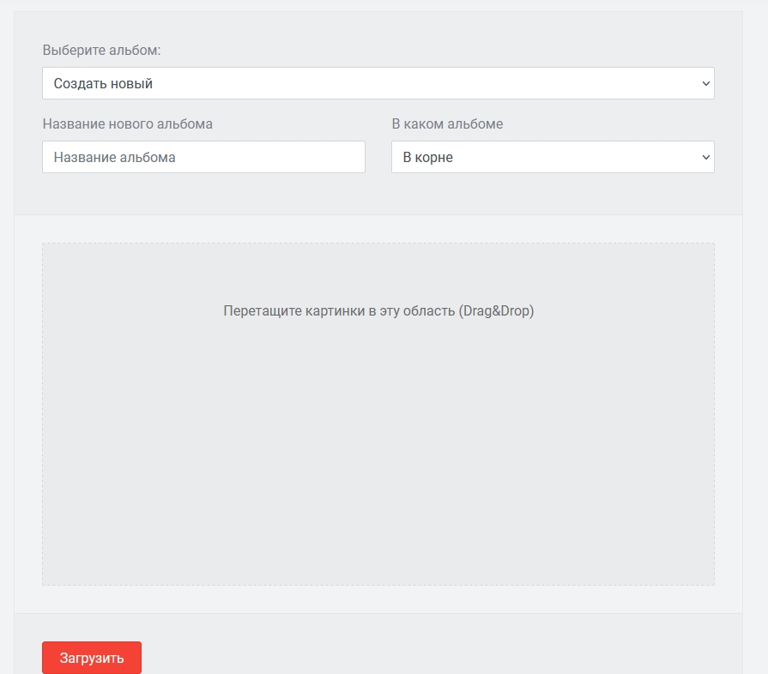The image size is (768, 674).
Task: Click the chevron arrow of "Создать новый" dropdown
Action: point(705,83)
